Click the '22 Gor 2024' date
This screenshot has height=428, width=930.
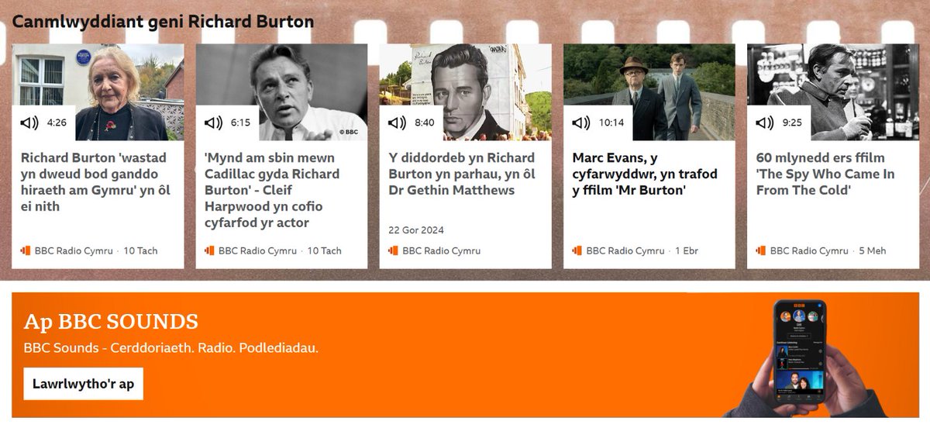click(416, 230)
